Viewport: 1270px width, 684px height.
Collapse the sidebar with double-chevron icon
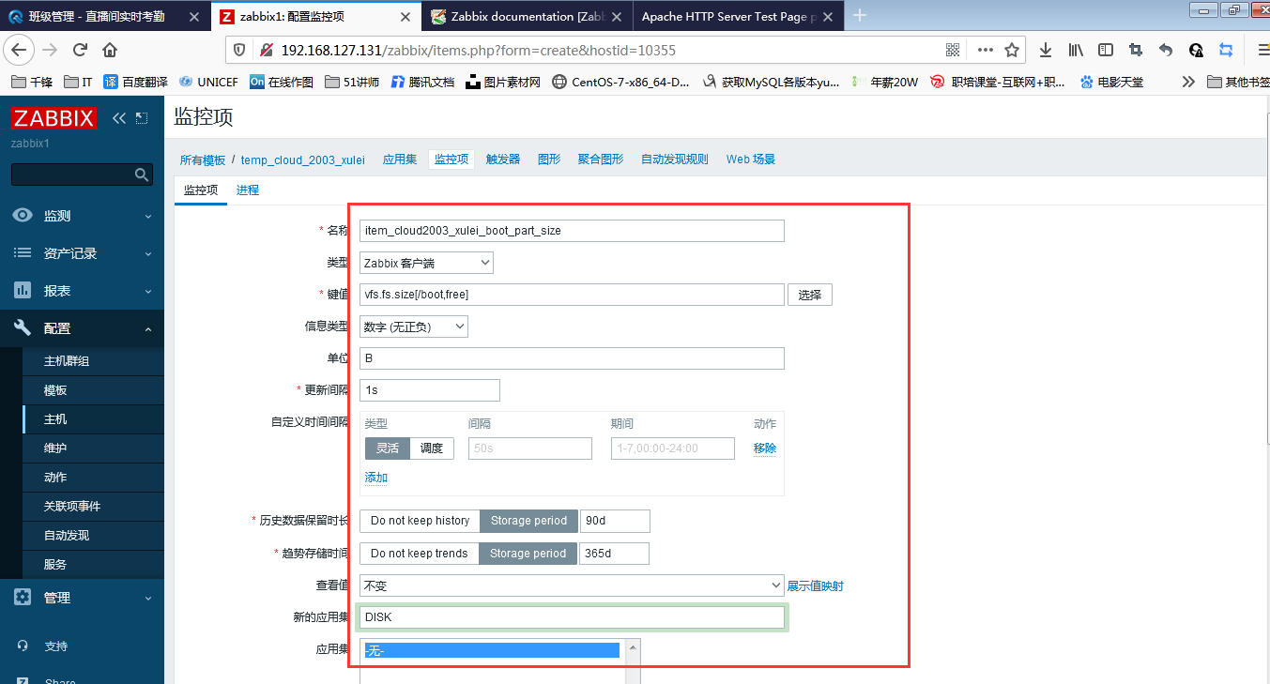tap(119, 117)
